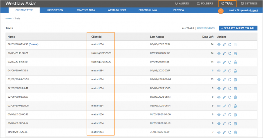Delete the trail 01/09/20 09:00:19
This screenshot has height=138, width=263.
tap(235, 115)
